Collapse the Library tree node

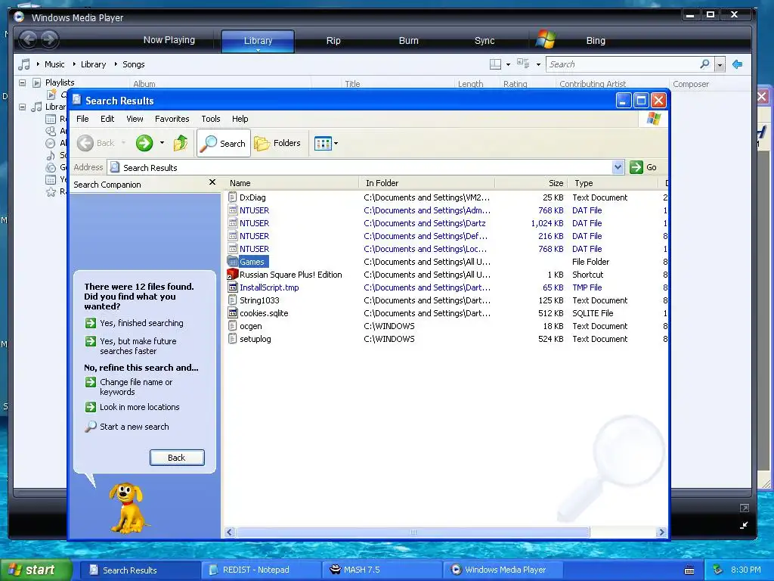click(22, 107)
